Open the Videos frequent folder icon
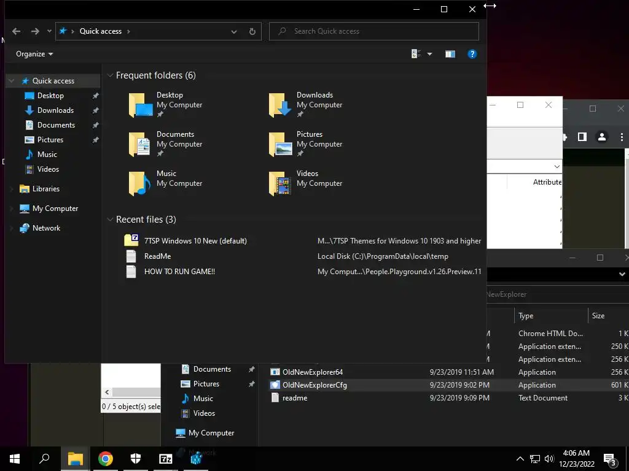629x471 pixels. [x=280, y=183]
